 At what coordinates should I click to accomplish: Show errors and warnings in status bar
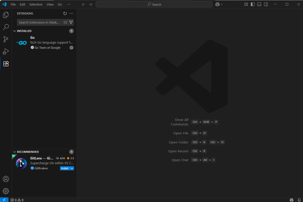(x=17, y=200)
